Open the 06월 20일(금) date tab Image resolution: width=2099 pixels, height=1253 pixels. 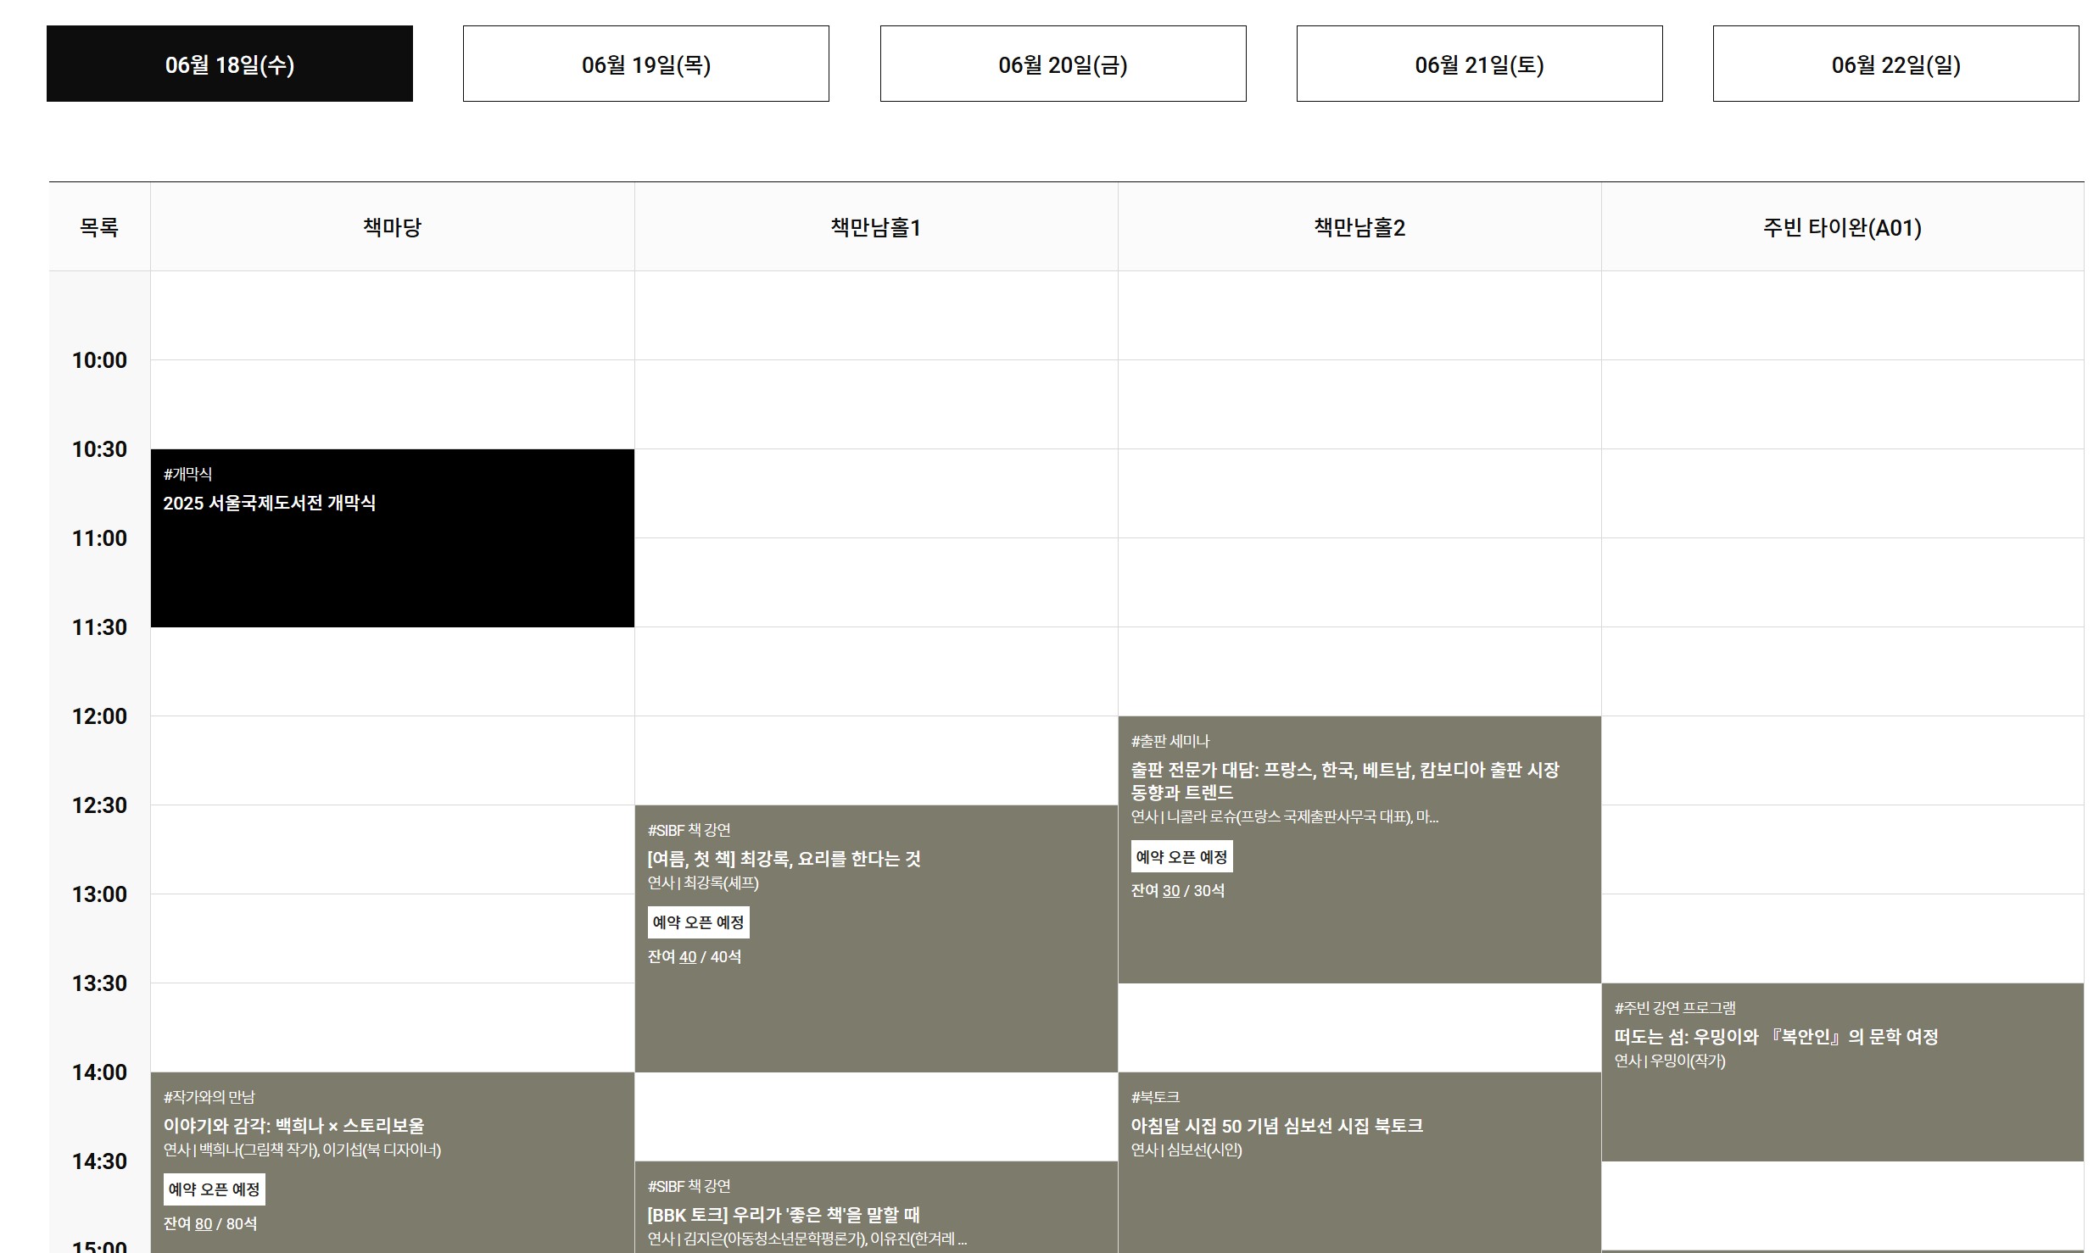[1063, 64]
